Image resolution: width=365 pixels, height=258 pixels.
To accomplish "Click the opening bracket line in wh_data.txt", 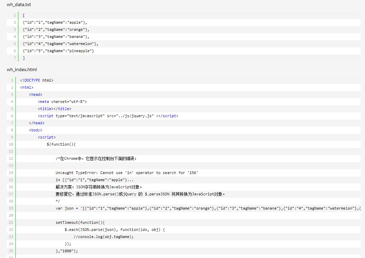I will tap(24, 15).
